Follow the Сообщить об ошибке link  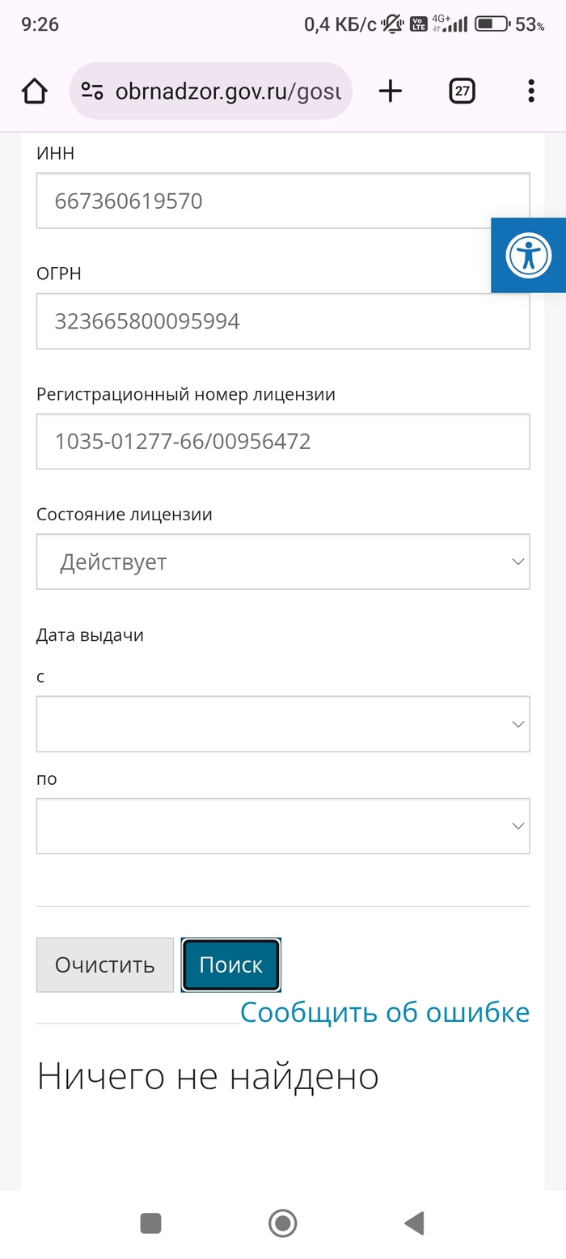(x=385, y=1012)
